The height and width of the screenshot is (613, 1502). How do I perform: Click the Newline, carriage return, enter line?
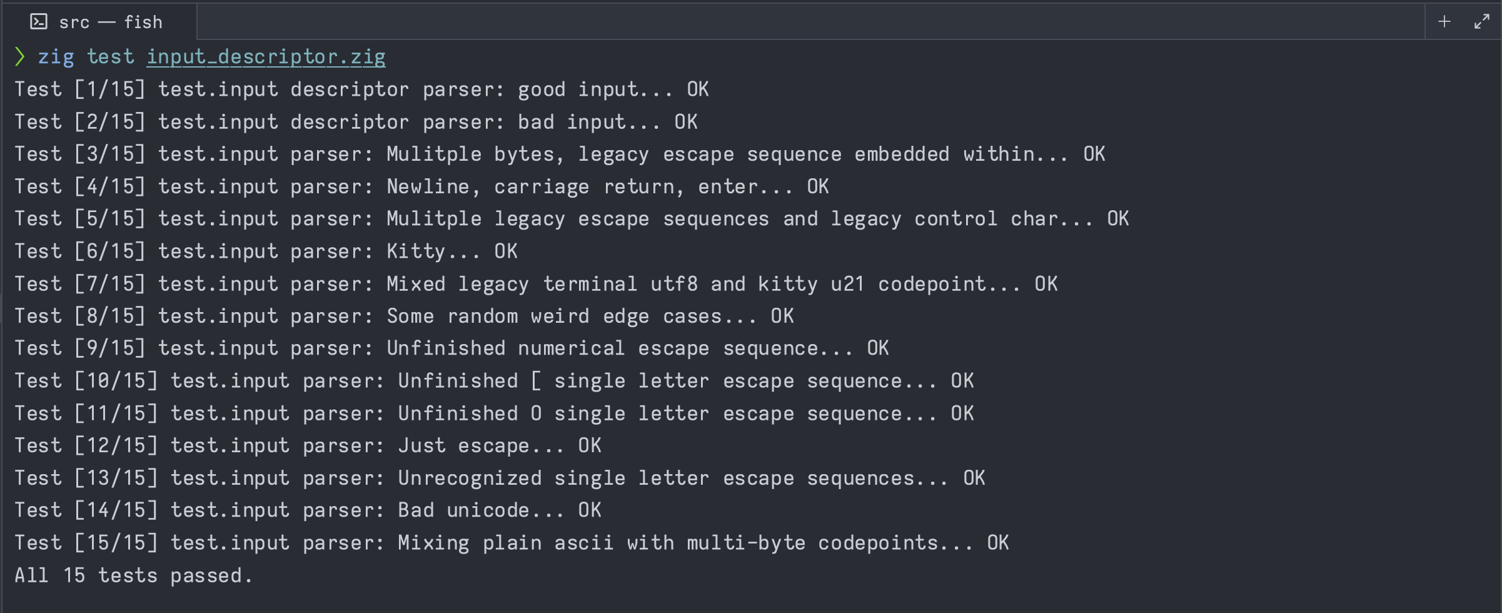(x=421, y=186)
